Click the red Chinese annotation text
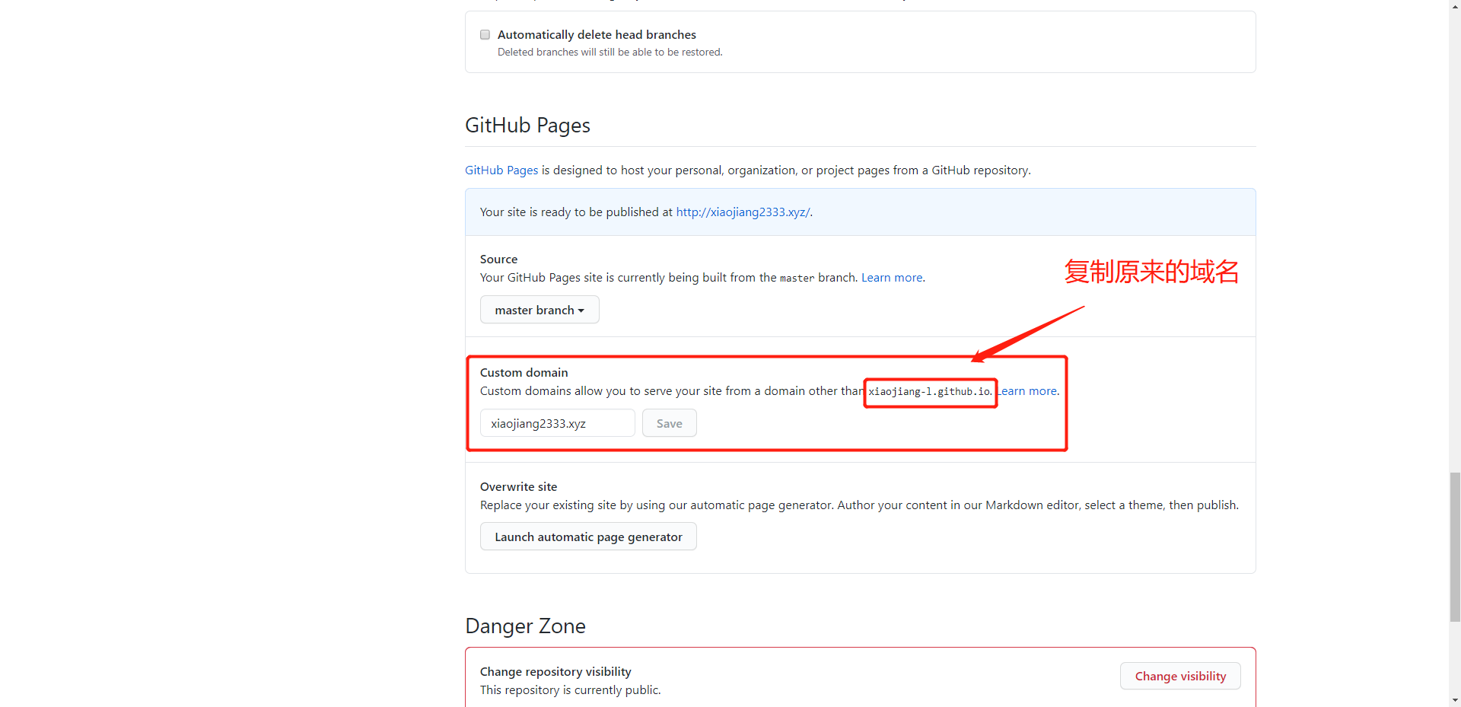Screen dimensions: 1461x707 pyautogui.click(x=1151, y=272)
